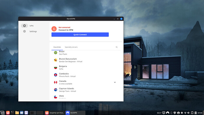Open notes app in taskbar
204x115 pixels.
coord(26,113)
